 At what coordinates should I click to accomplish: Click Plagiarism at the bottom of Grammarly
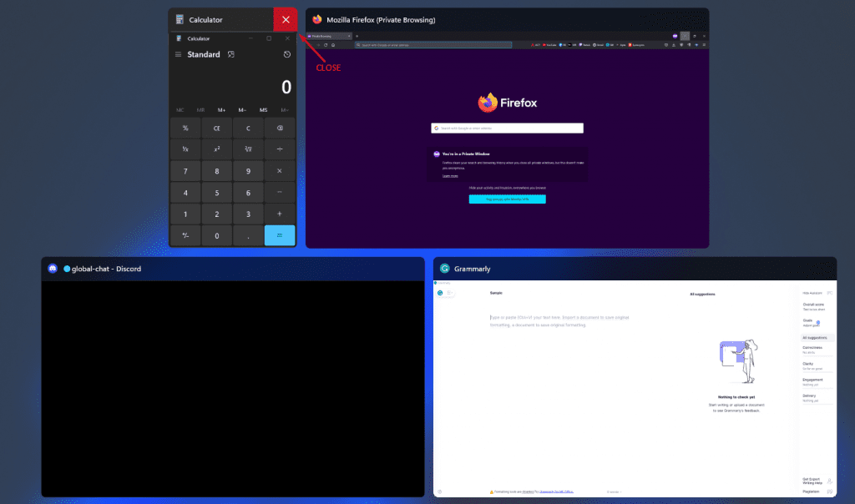(811, 491)
